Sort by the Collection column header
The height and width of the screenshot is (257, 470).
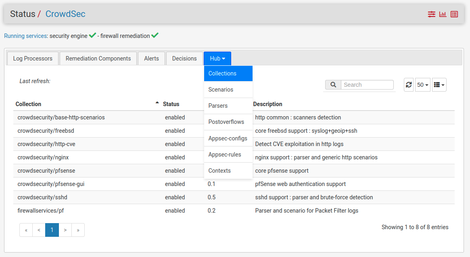[x=28, y=104]
